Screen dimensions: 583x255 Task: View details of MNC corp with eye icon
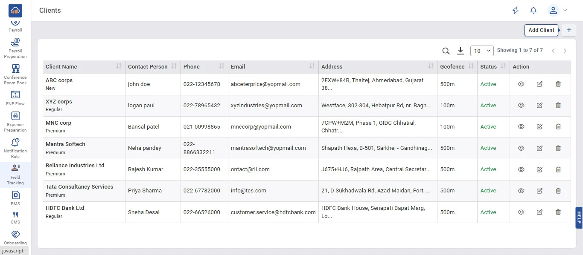(521, 127)
